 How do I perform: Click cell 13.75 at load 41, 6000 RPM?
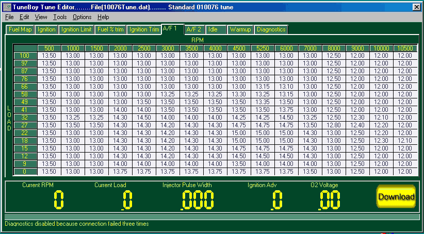[x=286, y=110]
